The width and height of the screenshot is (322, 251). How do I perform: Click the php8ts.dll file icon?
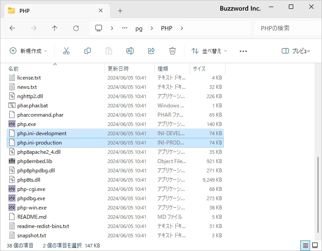click(12, 179)
